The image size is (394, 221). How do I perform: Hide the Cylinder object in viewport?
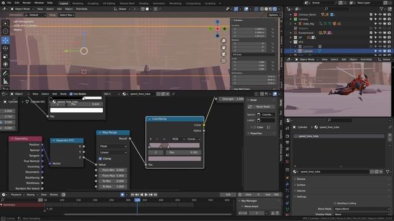click(380, 51)
